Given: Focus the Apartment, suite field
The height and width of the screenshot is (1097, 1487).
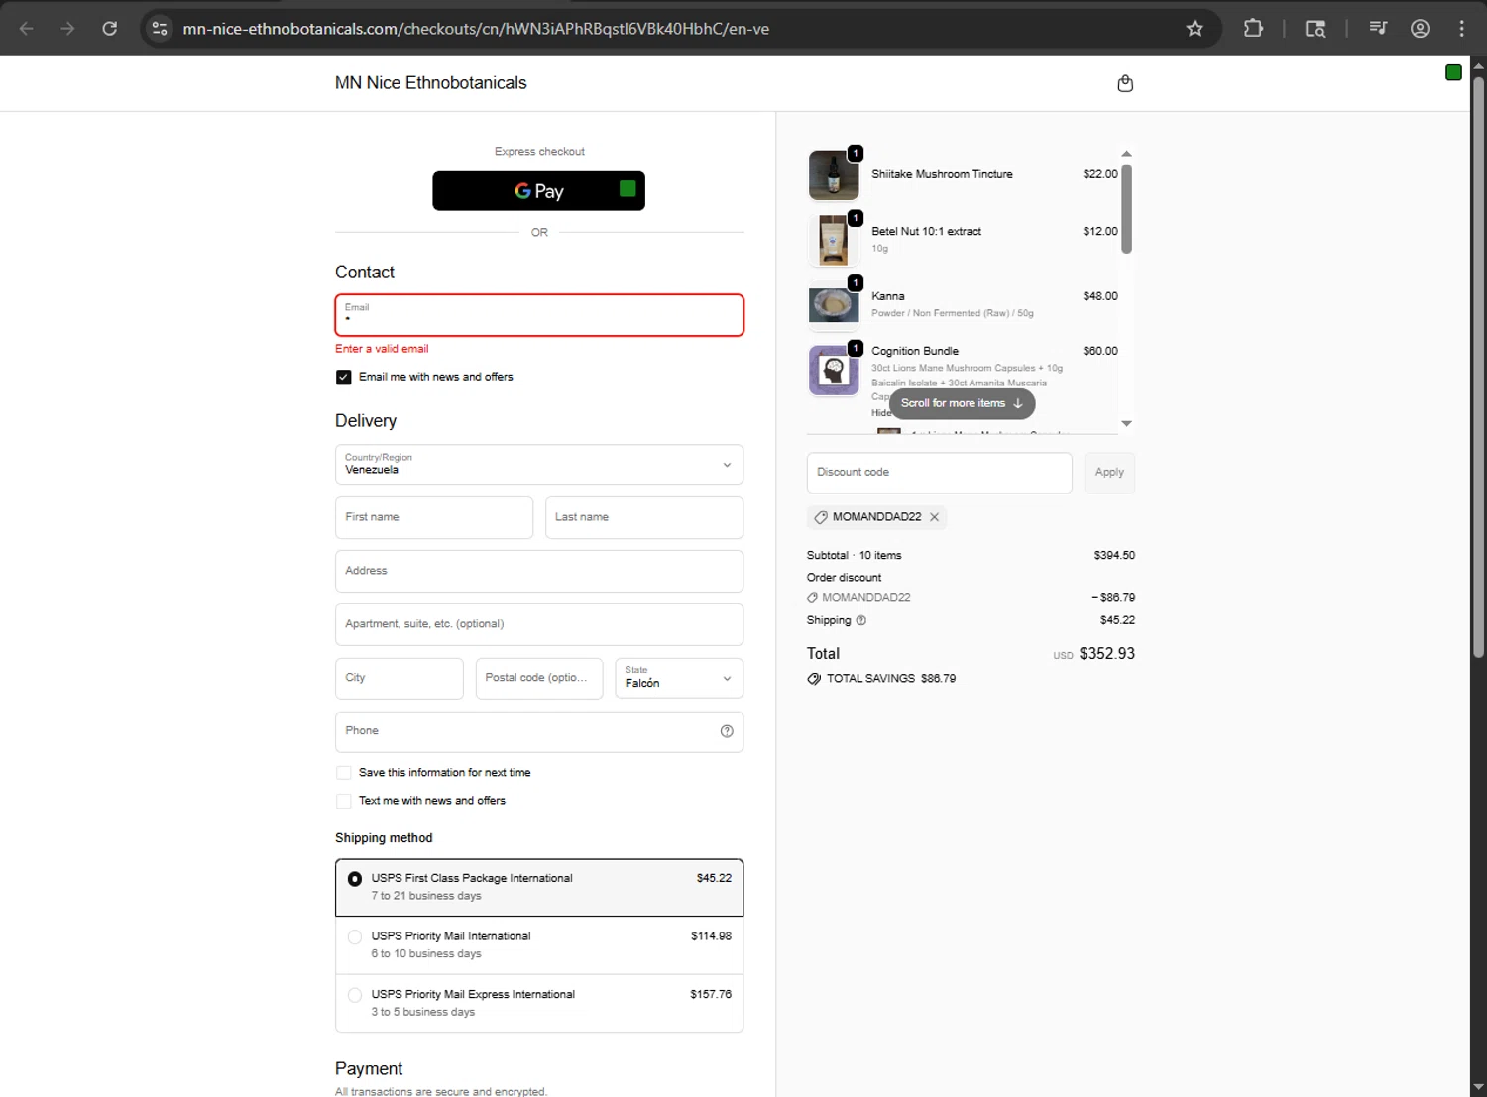Looking at the screenshot, I should (x=539, y=624).
